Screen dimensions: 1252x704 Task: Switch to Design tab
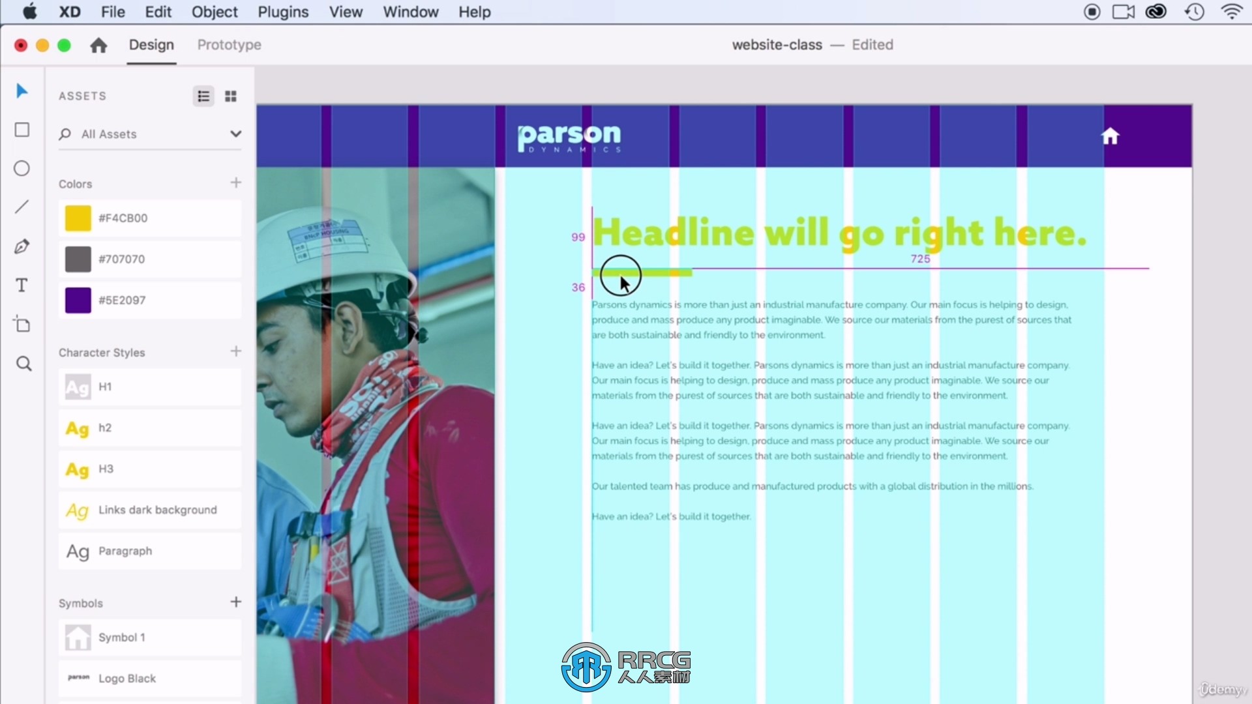coord(151,45)
